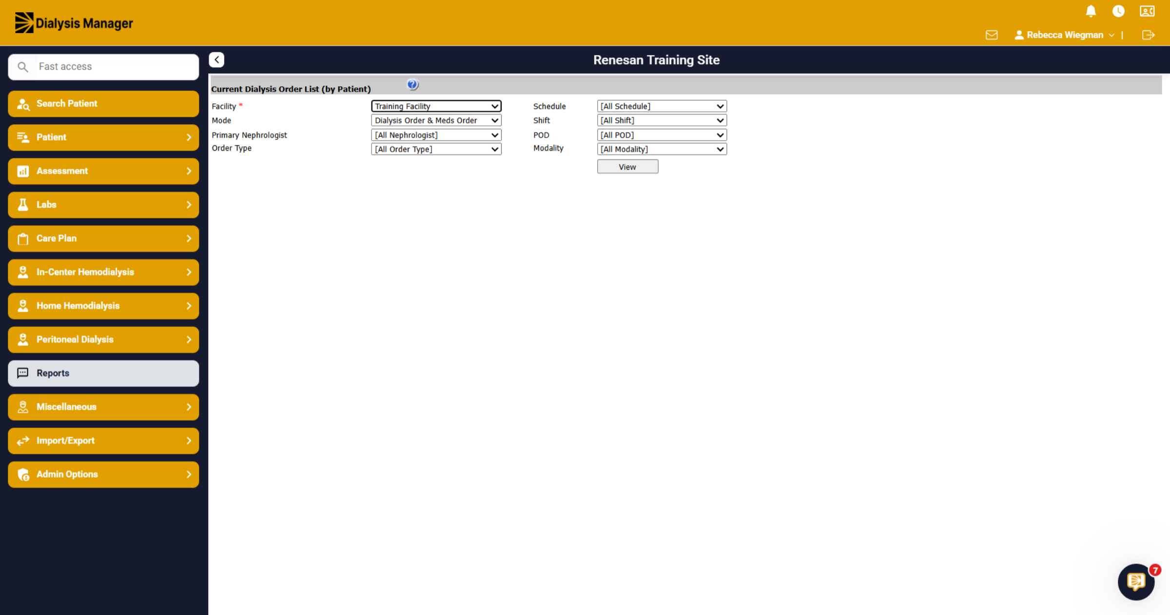Screen dimensions: 1170x615
Task: Expand the Shift dropdown
Action: click(662, 120)
